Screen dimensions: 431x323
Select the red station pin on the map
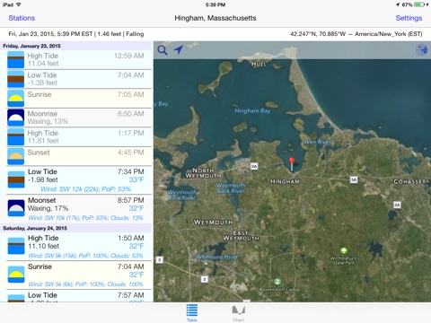pyautogui.click(x=292, y=164)
